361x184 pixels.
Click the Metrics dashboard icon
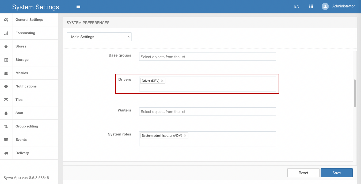(x=6, y=73)
